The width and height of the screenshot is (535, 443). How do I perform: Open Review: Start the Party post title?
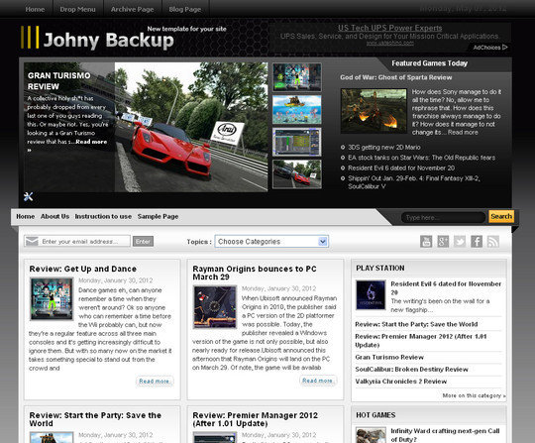coord(95,419)
